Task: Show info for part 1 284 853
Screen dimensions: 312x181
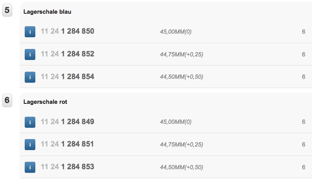Action: point(30,167)
